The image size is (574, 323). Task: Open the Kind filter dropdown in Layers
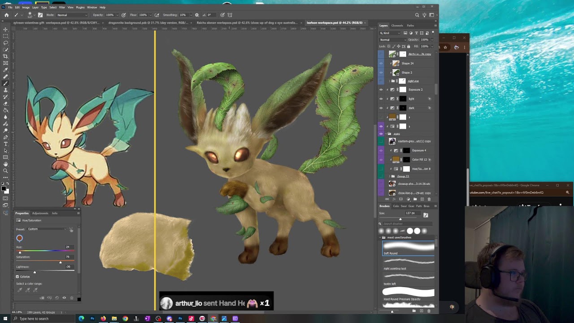(390, 33)
